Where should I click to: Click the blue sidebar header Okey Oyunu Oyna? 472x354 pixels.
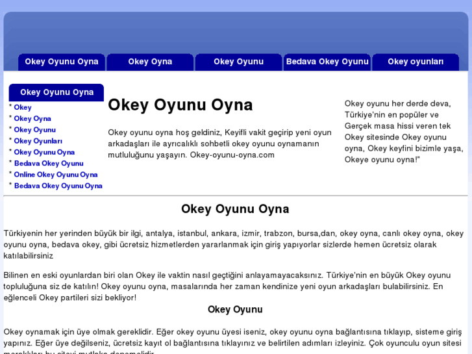click(56, 92)
